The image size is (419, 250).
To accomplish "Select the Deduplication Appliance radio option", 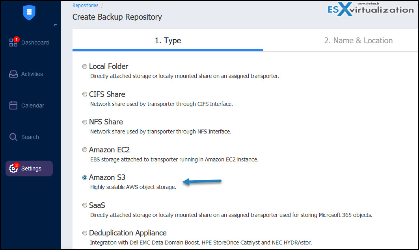I will 85,233.
